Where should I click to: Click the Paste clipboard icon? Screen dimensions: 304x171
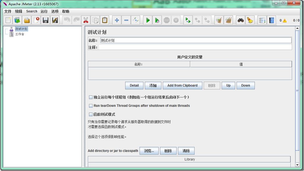pos(105,20)
